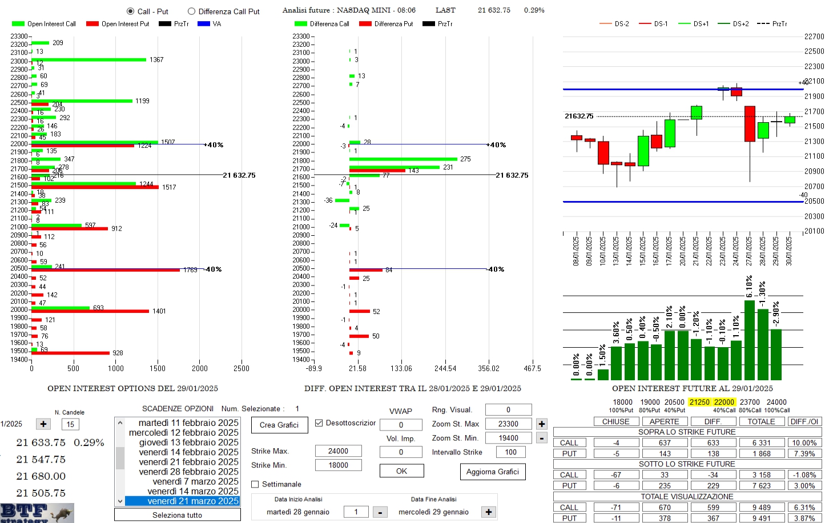
Task: Click the Strike Min. input field
Action: point(339,465)
